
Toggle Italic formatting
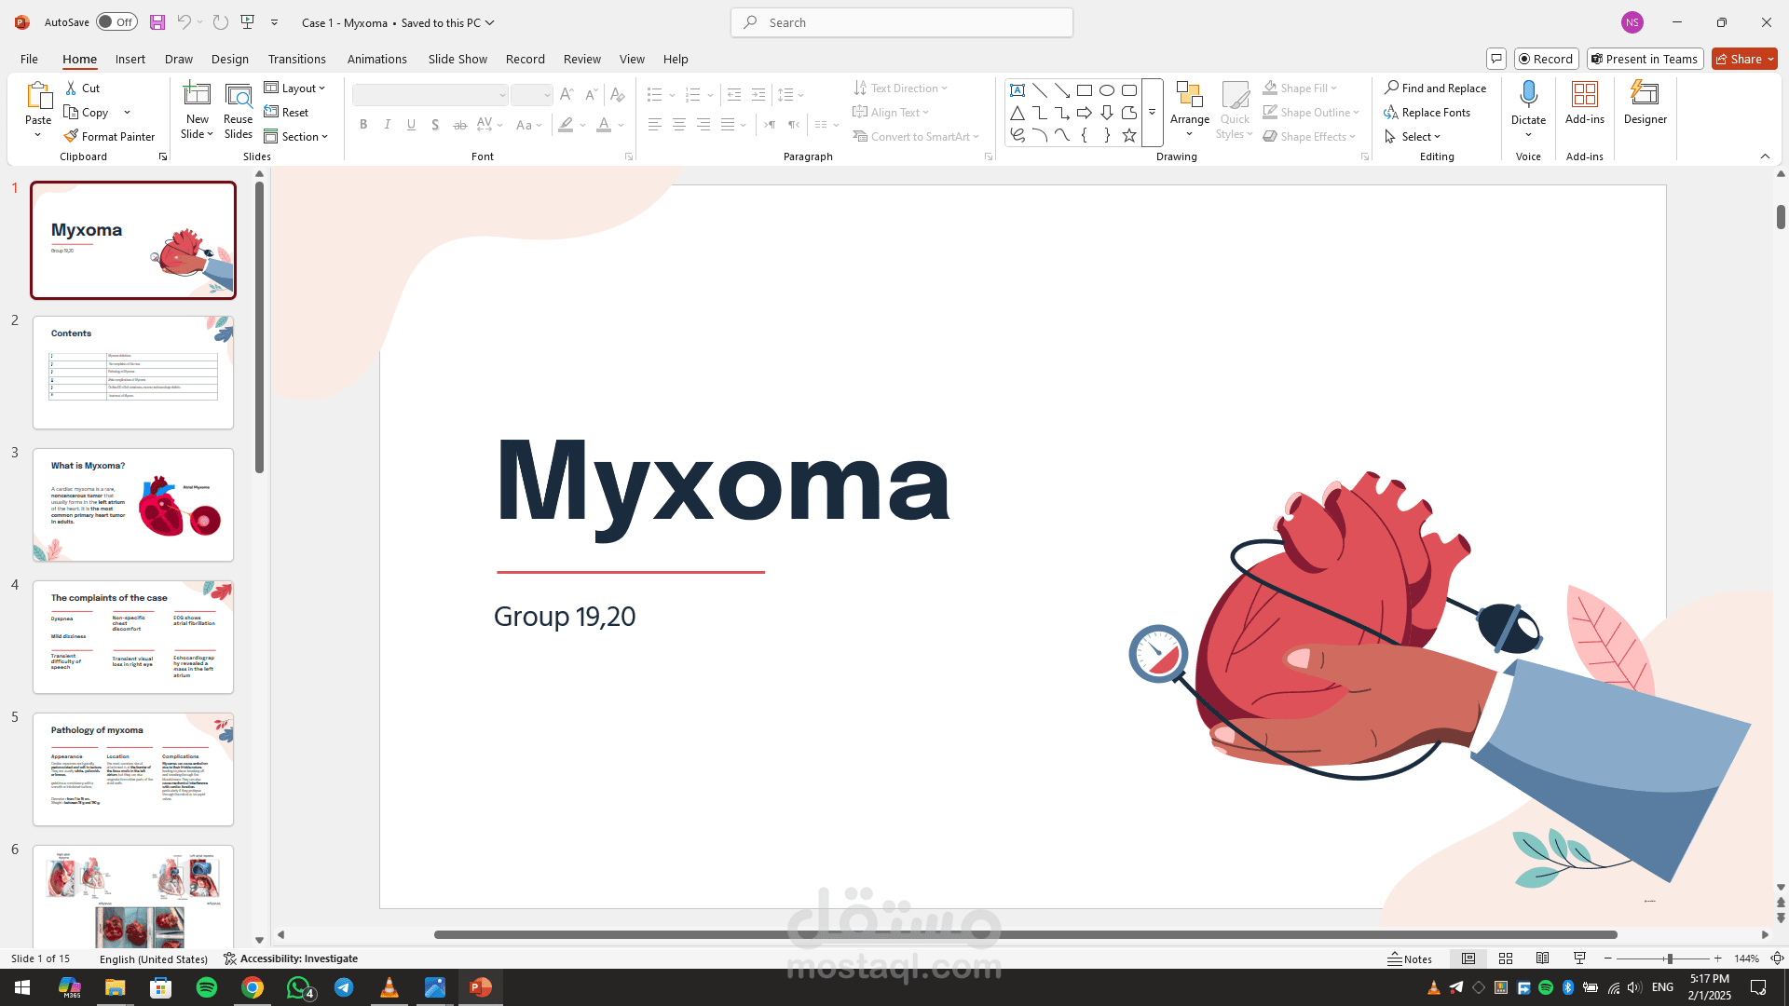coord(388,125)
